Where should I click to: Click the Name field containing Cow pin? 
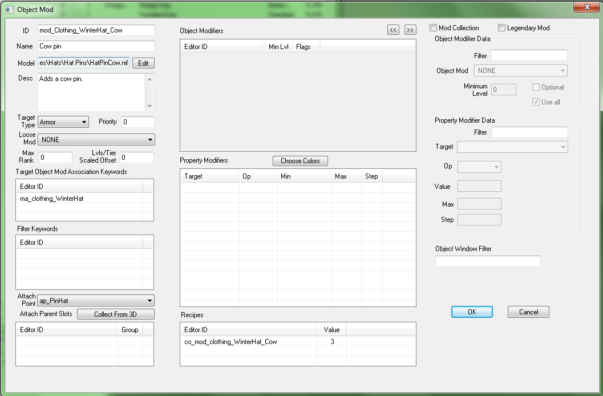(96, 46)
